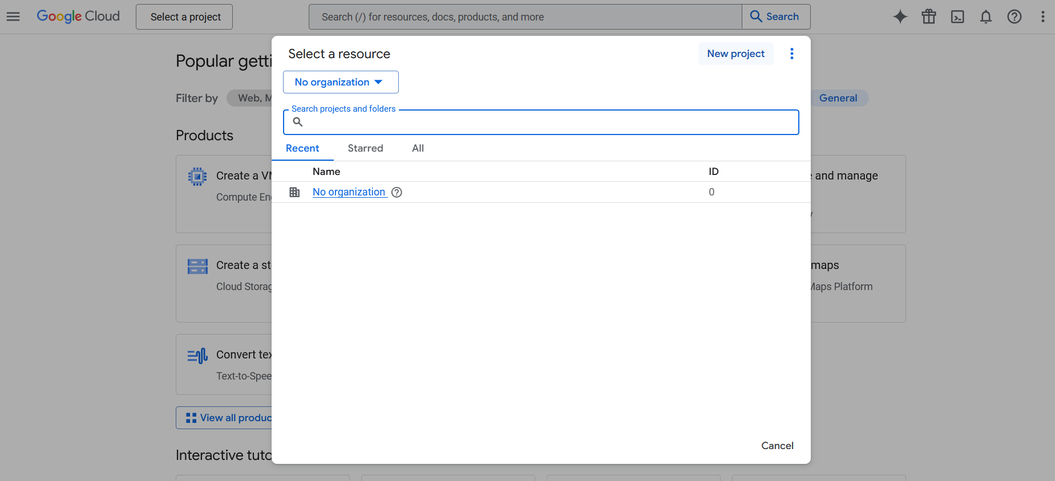
Task: Switch to the Recent tab
Action: point(302,148)
